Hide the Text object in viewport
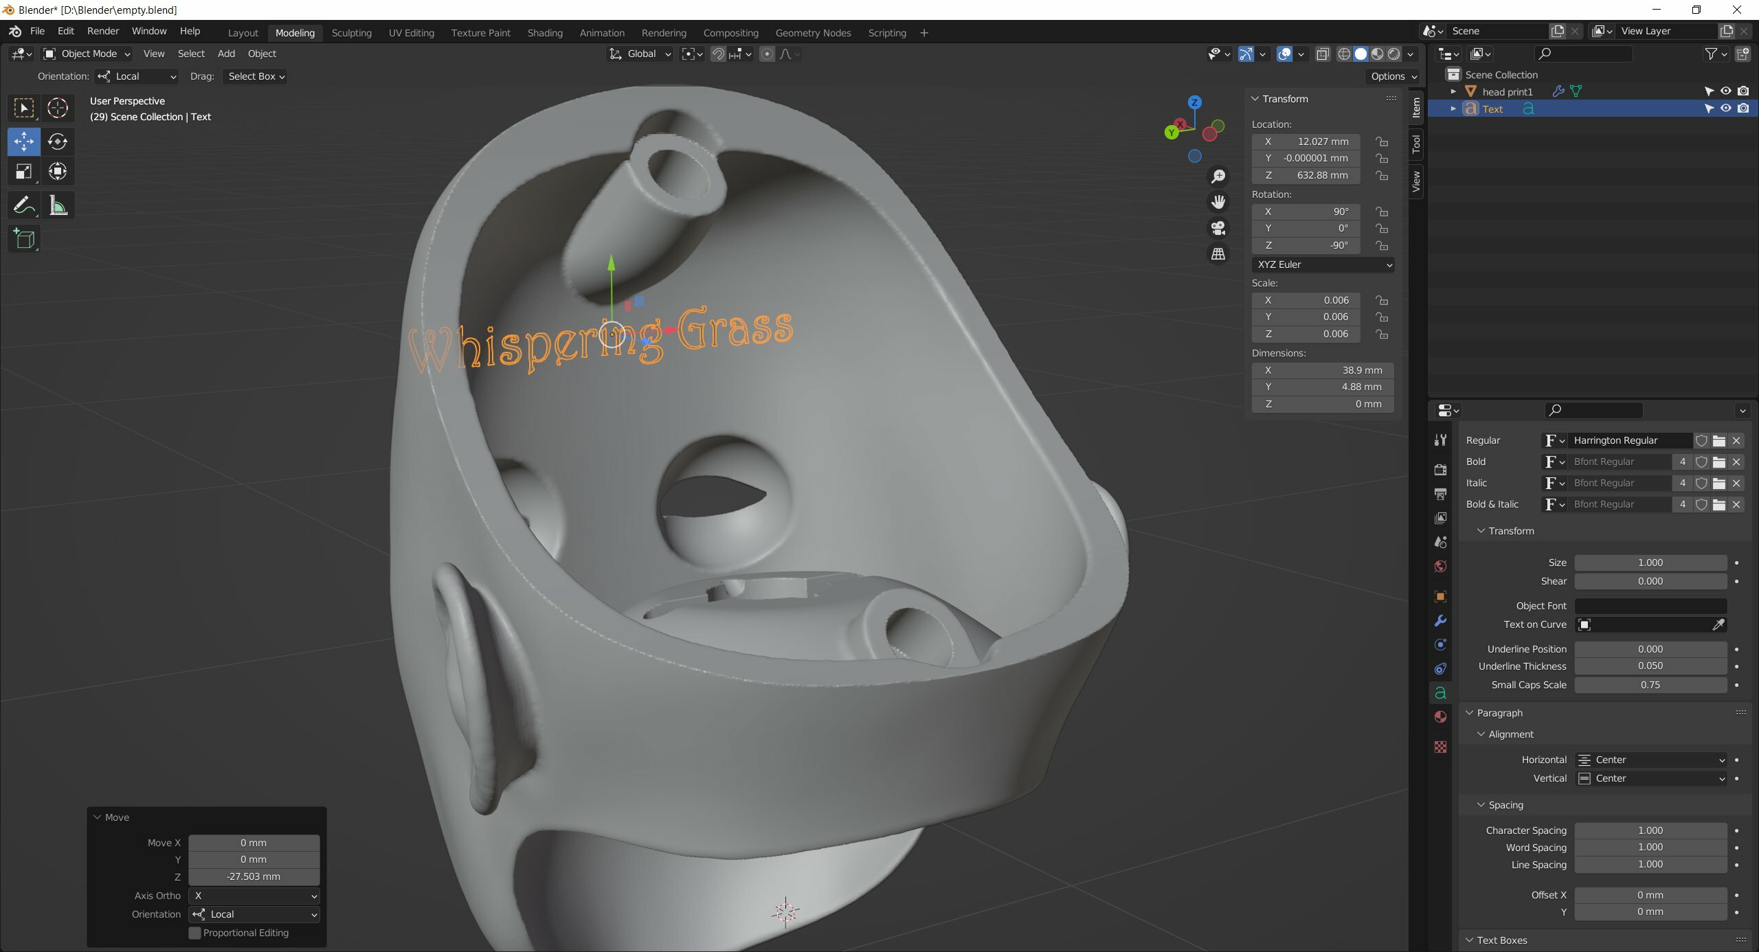1759x952 pixels. pos(1726,109)
